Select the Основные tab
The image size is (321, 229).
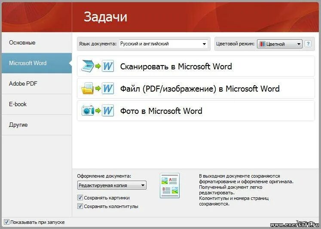click(37, 43)
